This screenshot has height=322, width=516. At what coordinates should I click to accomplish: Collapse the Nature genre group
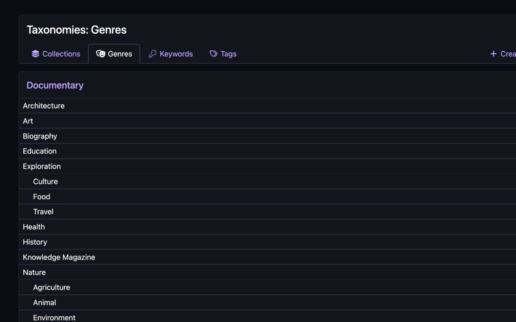[34, 272]
